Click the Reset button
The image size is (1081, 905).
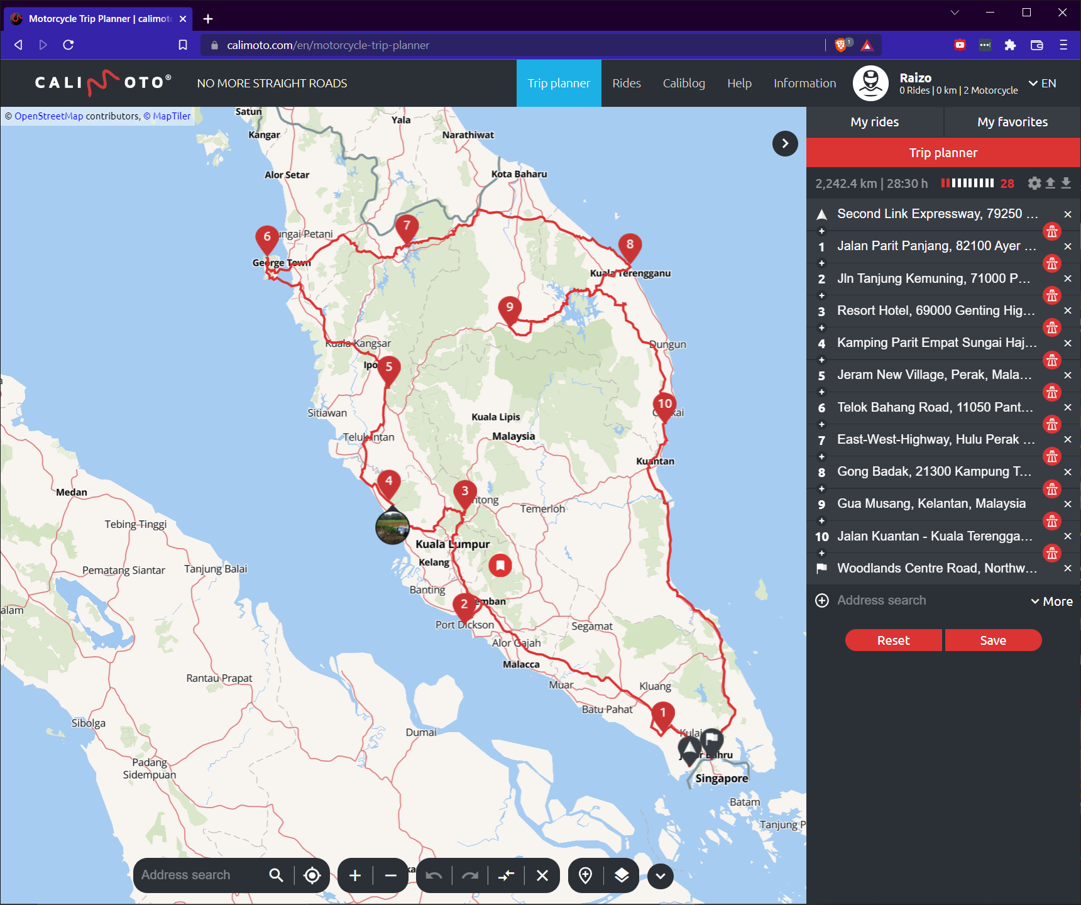[x=893, y=640]
